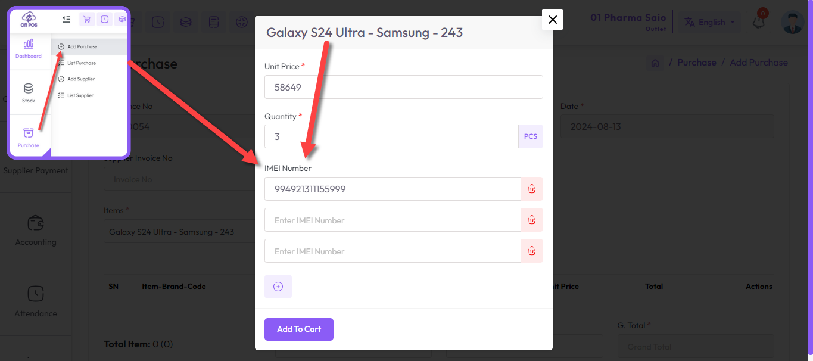Open the Items selection dropdown
This screenshot has width=813, height=361.
pos(179,232)
